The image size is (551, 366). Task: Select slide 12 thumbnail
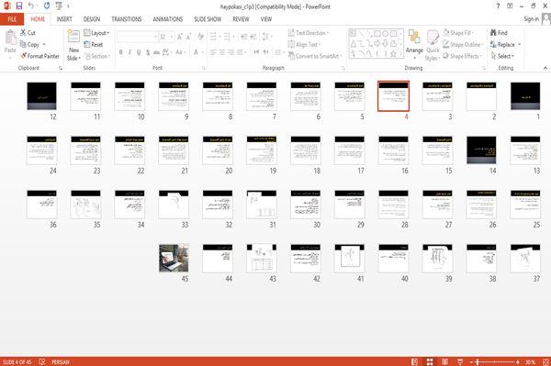41,96
